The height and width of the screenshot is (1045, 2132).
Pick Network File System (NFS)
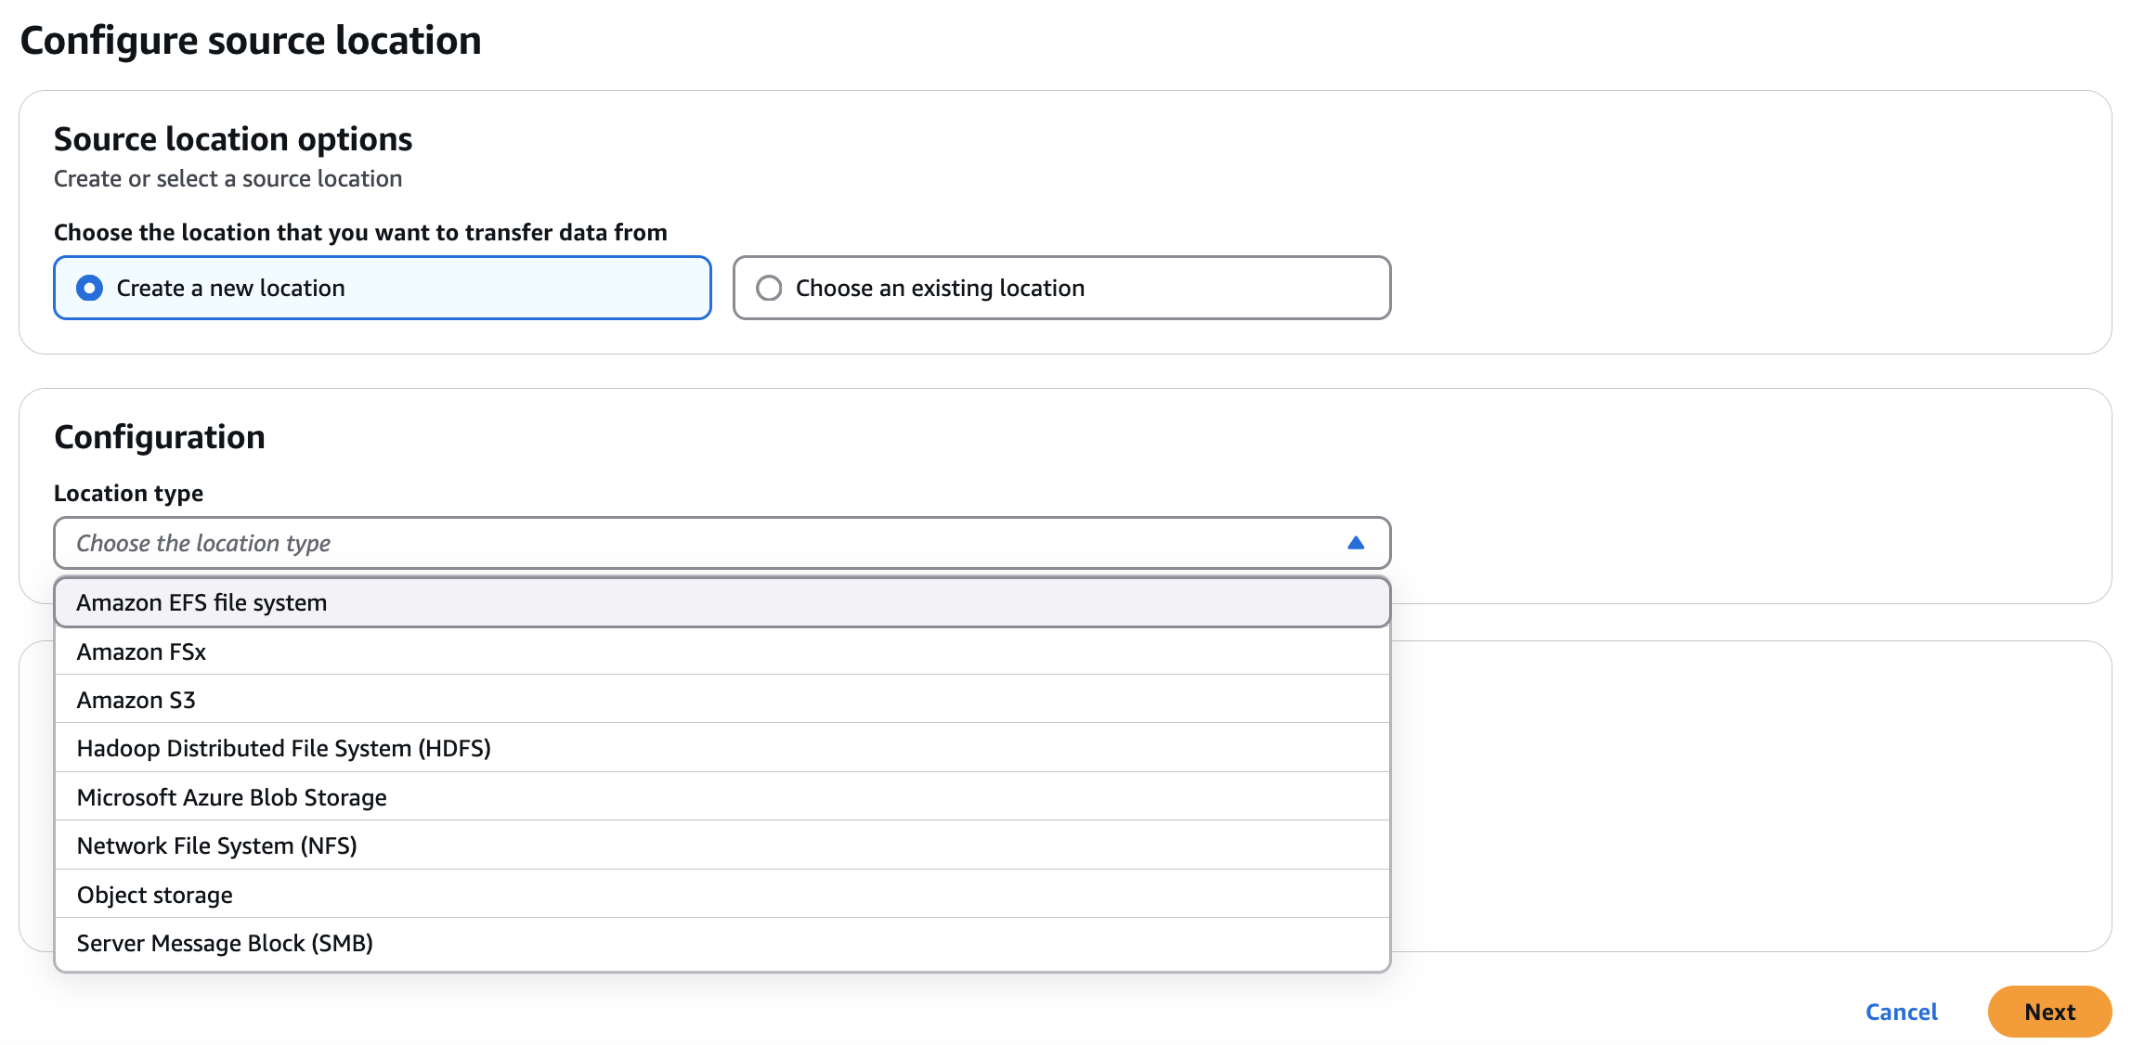pyautogui.click(x=216, y=846)
